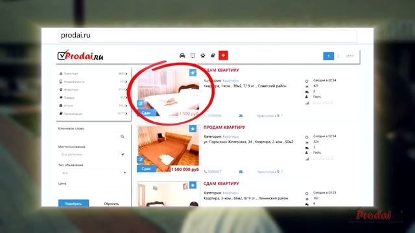Image resolution: width=415 pixels, height=233 pixels.
Task: Open the Тип объявления dropdown
Action: point(93,173)
